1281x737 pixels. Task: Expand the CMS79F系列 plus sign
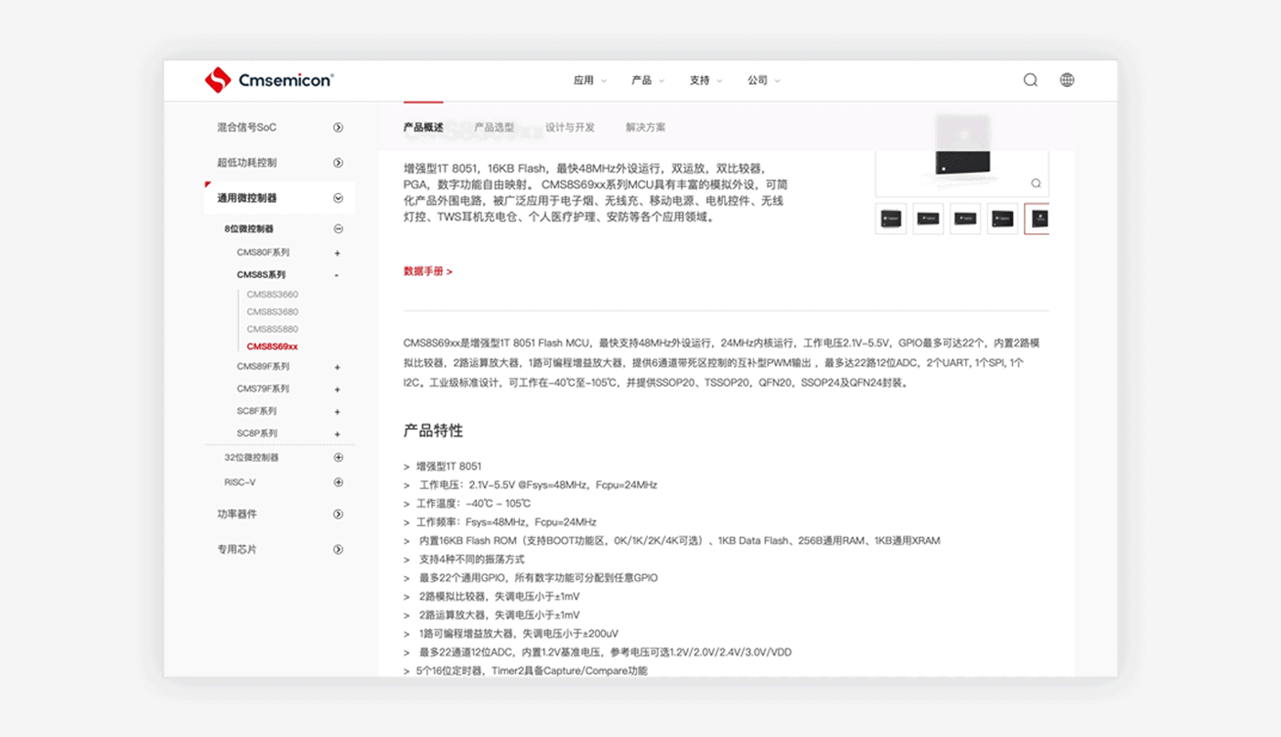[338, 390]
